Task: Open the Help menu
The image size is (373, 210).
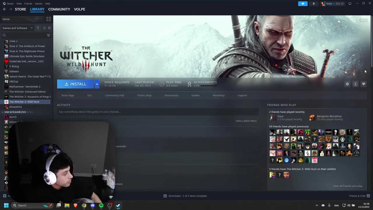Action: click(x=47, y=3)
